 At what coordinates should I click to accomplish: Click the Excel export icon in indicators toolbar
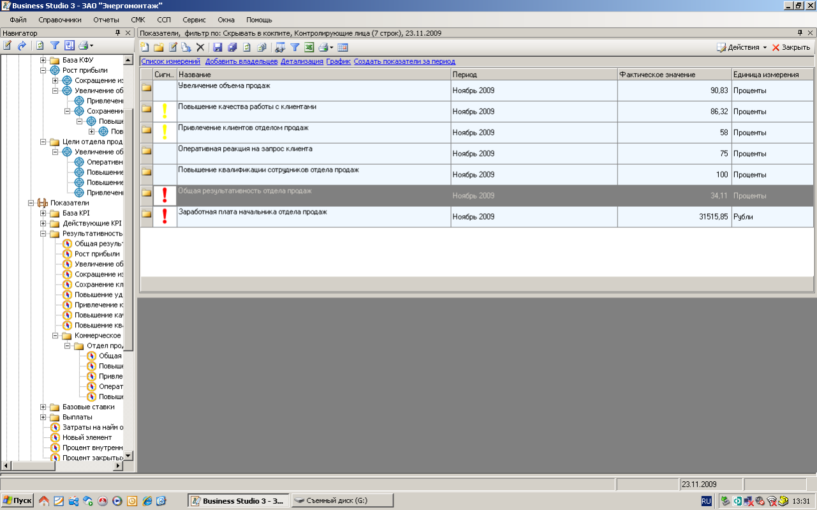[309, 47]
